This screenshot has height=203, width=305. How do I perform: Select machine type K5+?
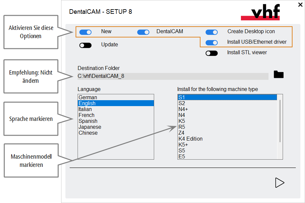[227, 145]
